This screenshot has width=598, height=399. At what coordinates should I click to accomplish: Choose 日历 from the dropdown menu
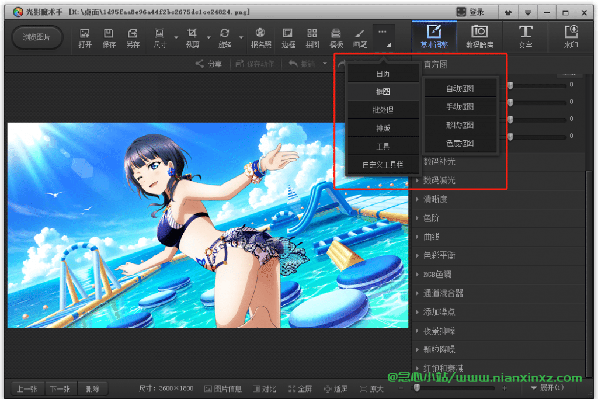[383, 74]
